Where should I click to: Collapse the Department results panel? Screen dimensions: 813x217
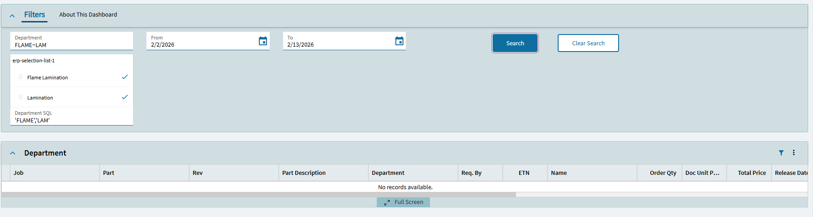(13, 153)
